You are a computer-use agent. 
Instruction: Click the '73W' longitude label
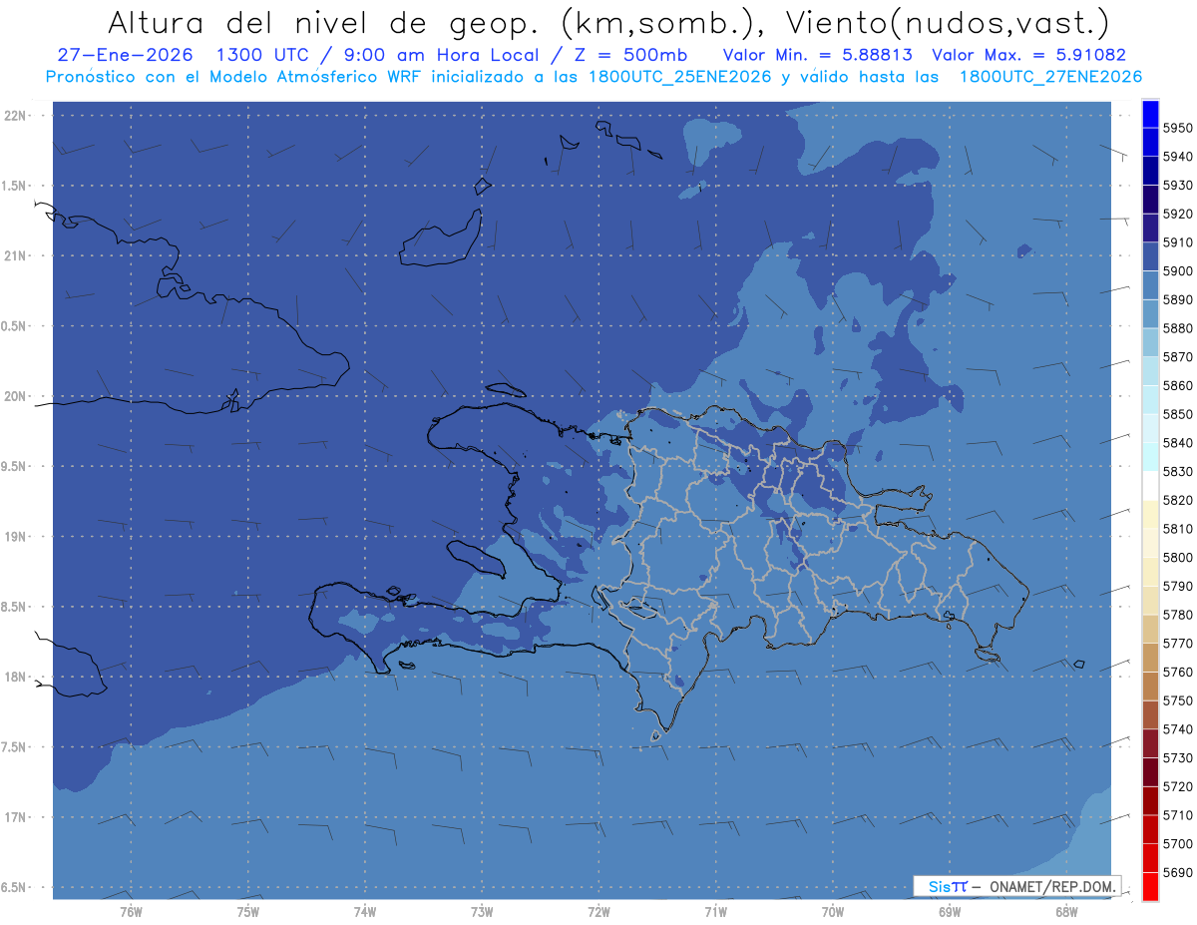point(482,911)
